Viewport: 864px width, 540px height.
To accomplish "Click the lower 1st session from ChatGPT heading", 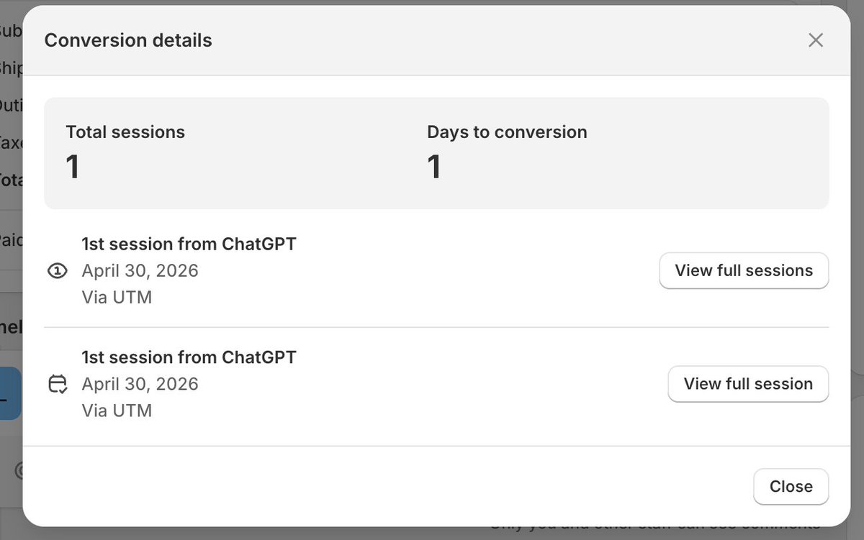I will pyautogui.click(x=189, y=357).
